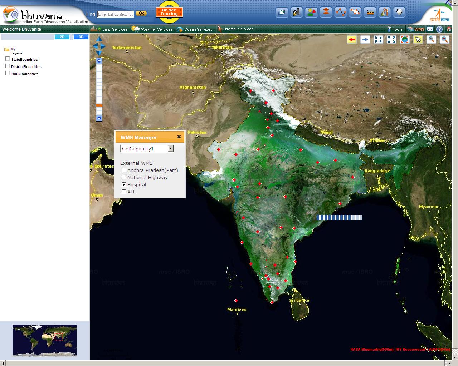Click the orange zoom slider handle
This screenshot has height=366, width=458.
coord(99,105)
